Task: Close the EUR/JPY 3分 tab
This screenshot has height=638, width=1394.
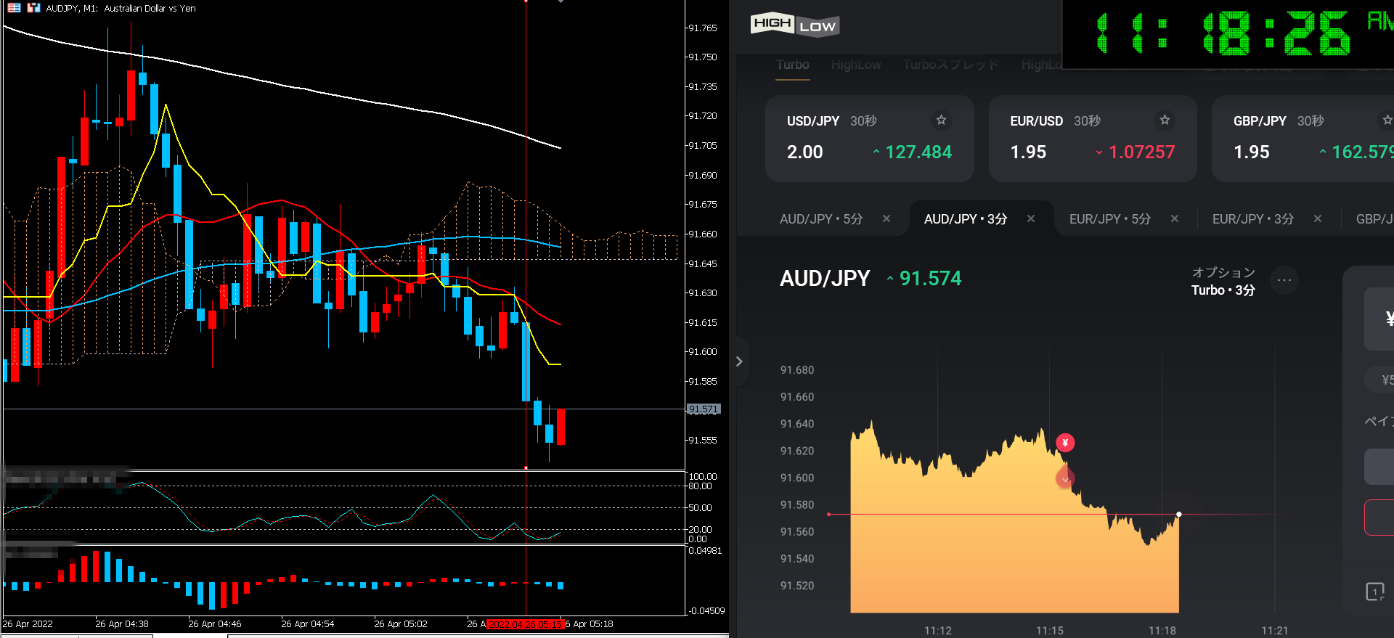Action: click(x=1317, y=219)
